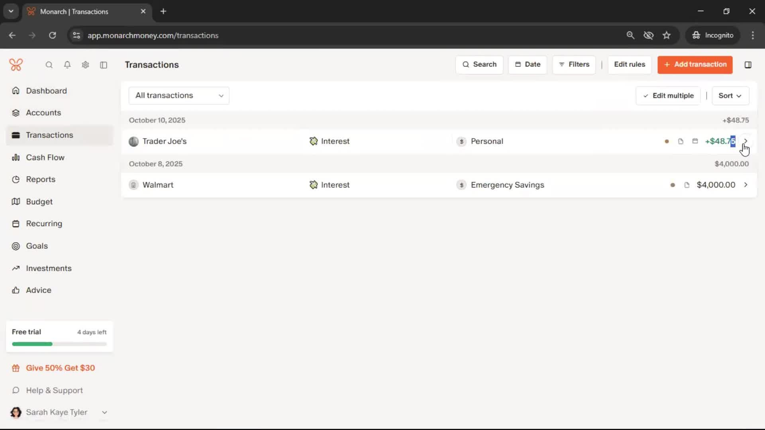Click Add transaction button

(x=695, y=64)
